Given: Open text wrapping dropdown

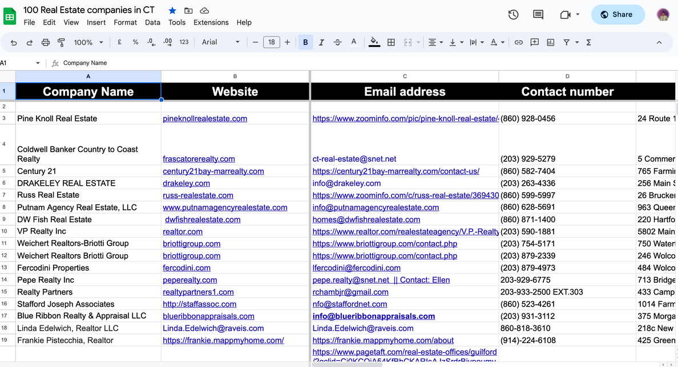Looking at the screenshot, I should pos(477,42).
